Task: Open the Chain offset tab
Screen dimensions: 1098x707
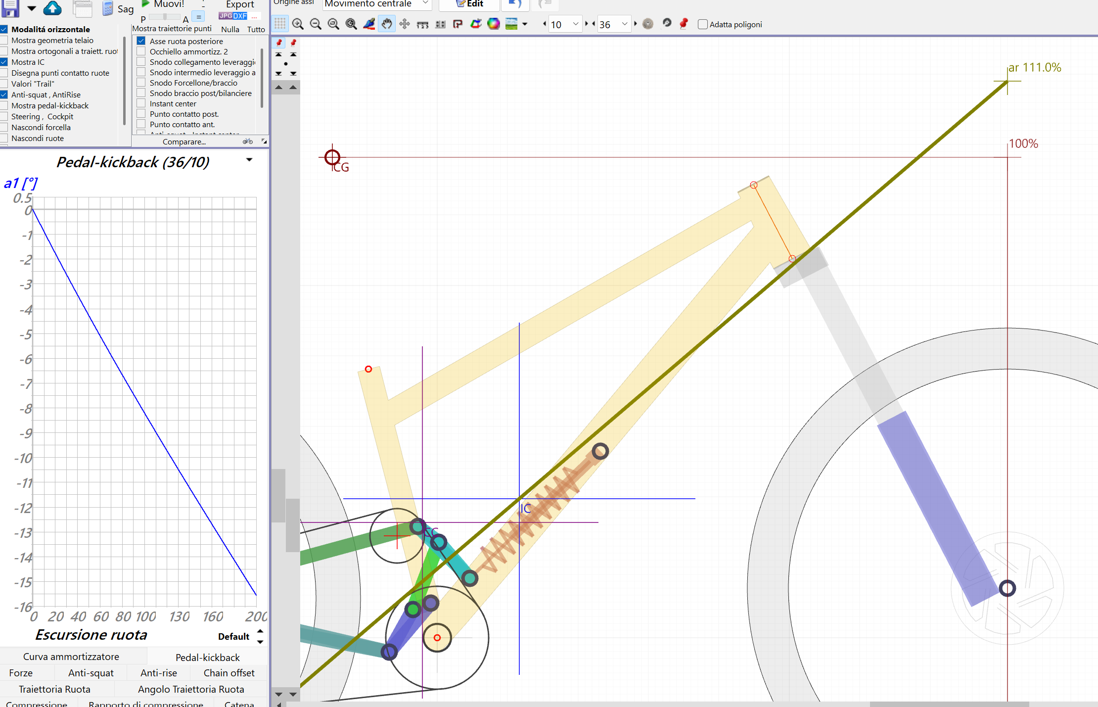Action: (x=229, y=673)
